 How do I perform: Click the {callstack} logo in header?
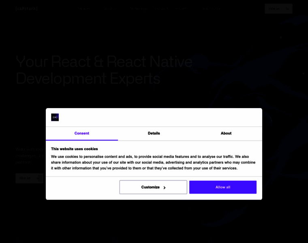tap(27, 9)
